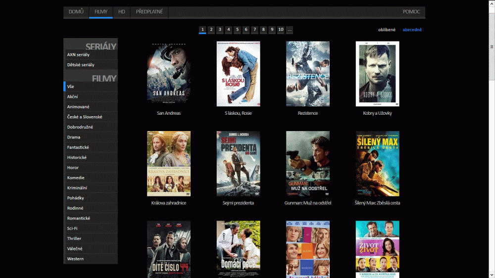Image resolution: width=495 pixels, height=278 pixels.
Task: Open Dětské seriály category
Action: (x=91, y=65)
